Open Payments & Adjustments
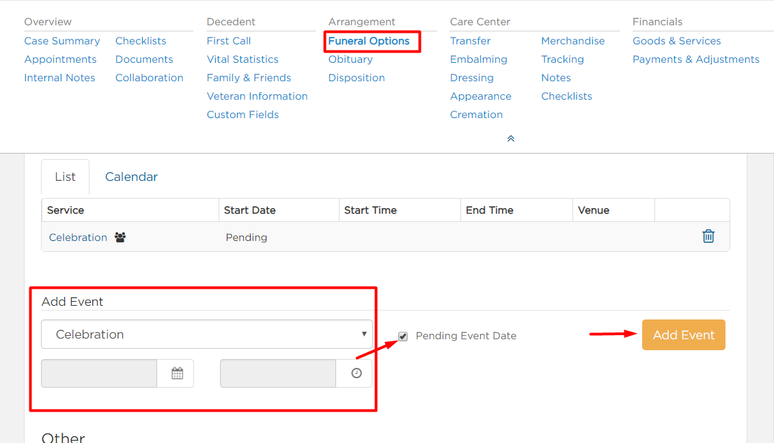This screenshot has width=774, height=443. (696, 59)
